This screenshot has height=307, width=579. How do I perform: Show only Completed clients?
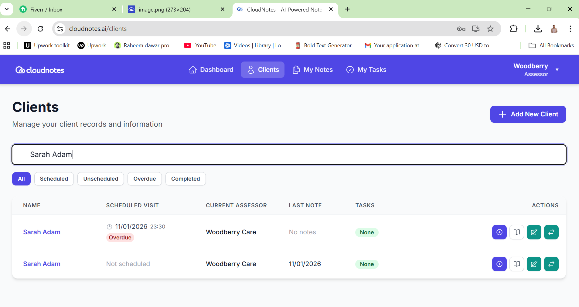pos(185,179)
